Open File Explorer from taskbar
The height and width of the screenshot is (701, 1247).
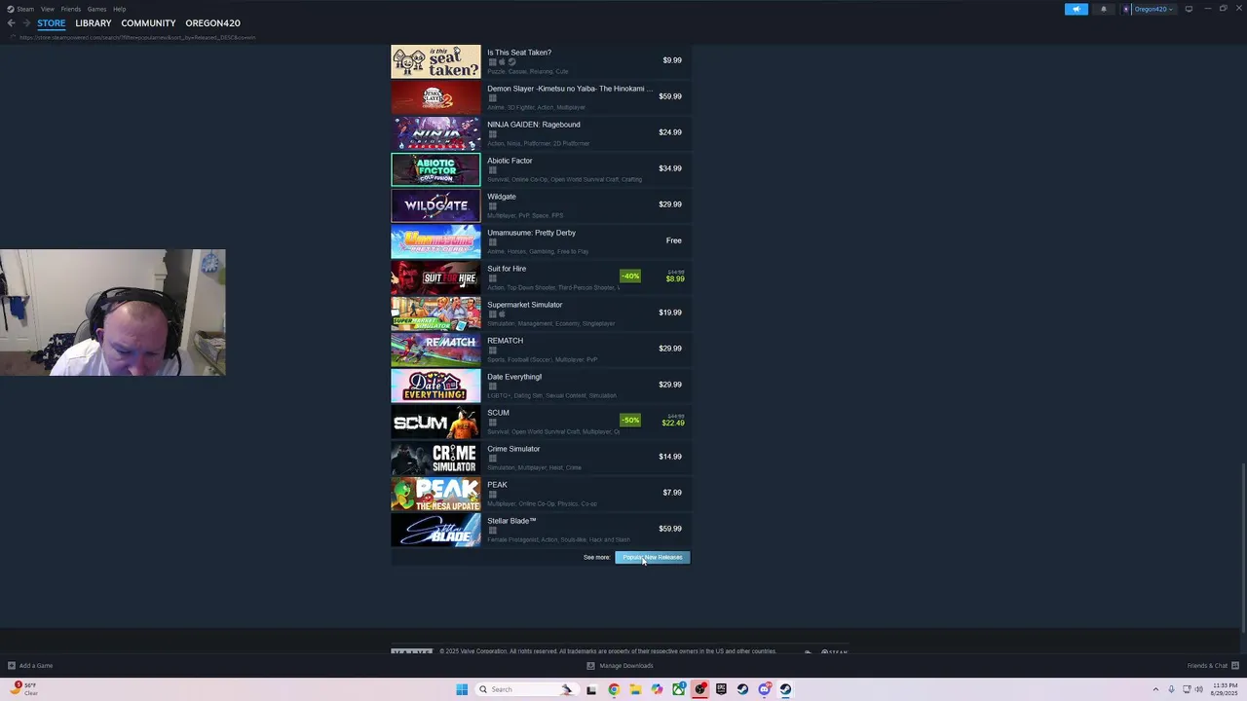click(x=635, y=689)
